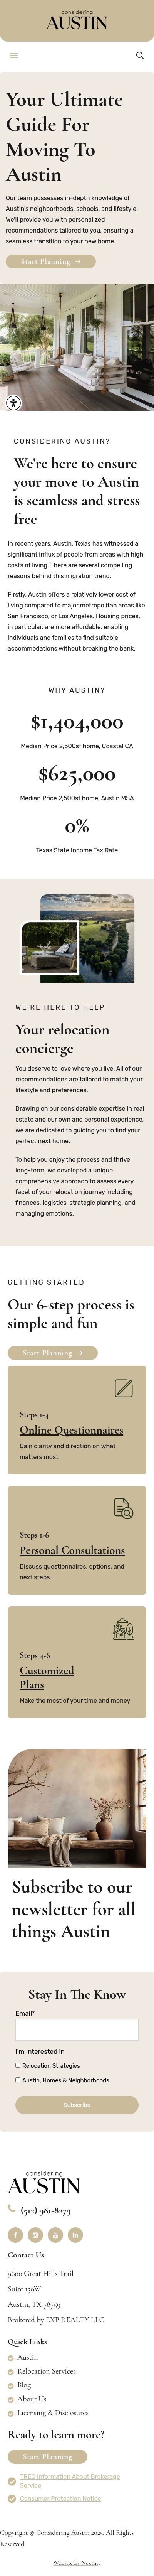154x2576 pixels.
Task: Click the search magnifier icon
Action: 140,56
